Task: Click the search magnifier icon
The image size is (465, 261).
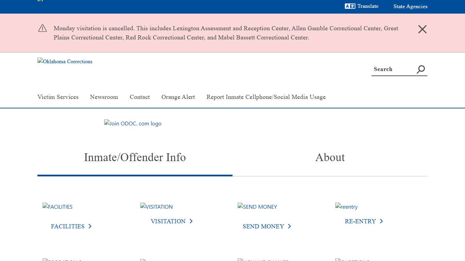Action: pos(421,69)
